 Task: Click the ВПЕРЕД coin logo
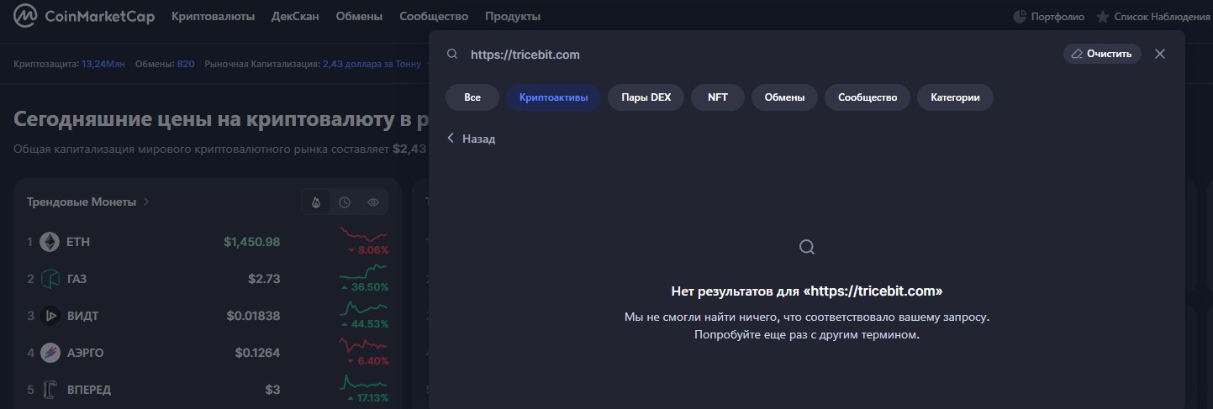[50, 390]
